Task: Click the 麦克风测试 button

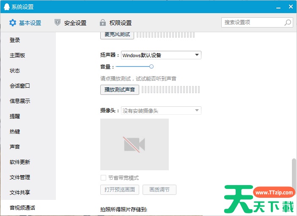Action: point(117,35)
